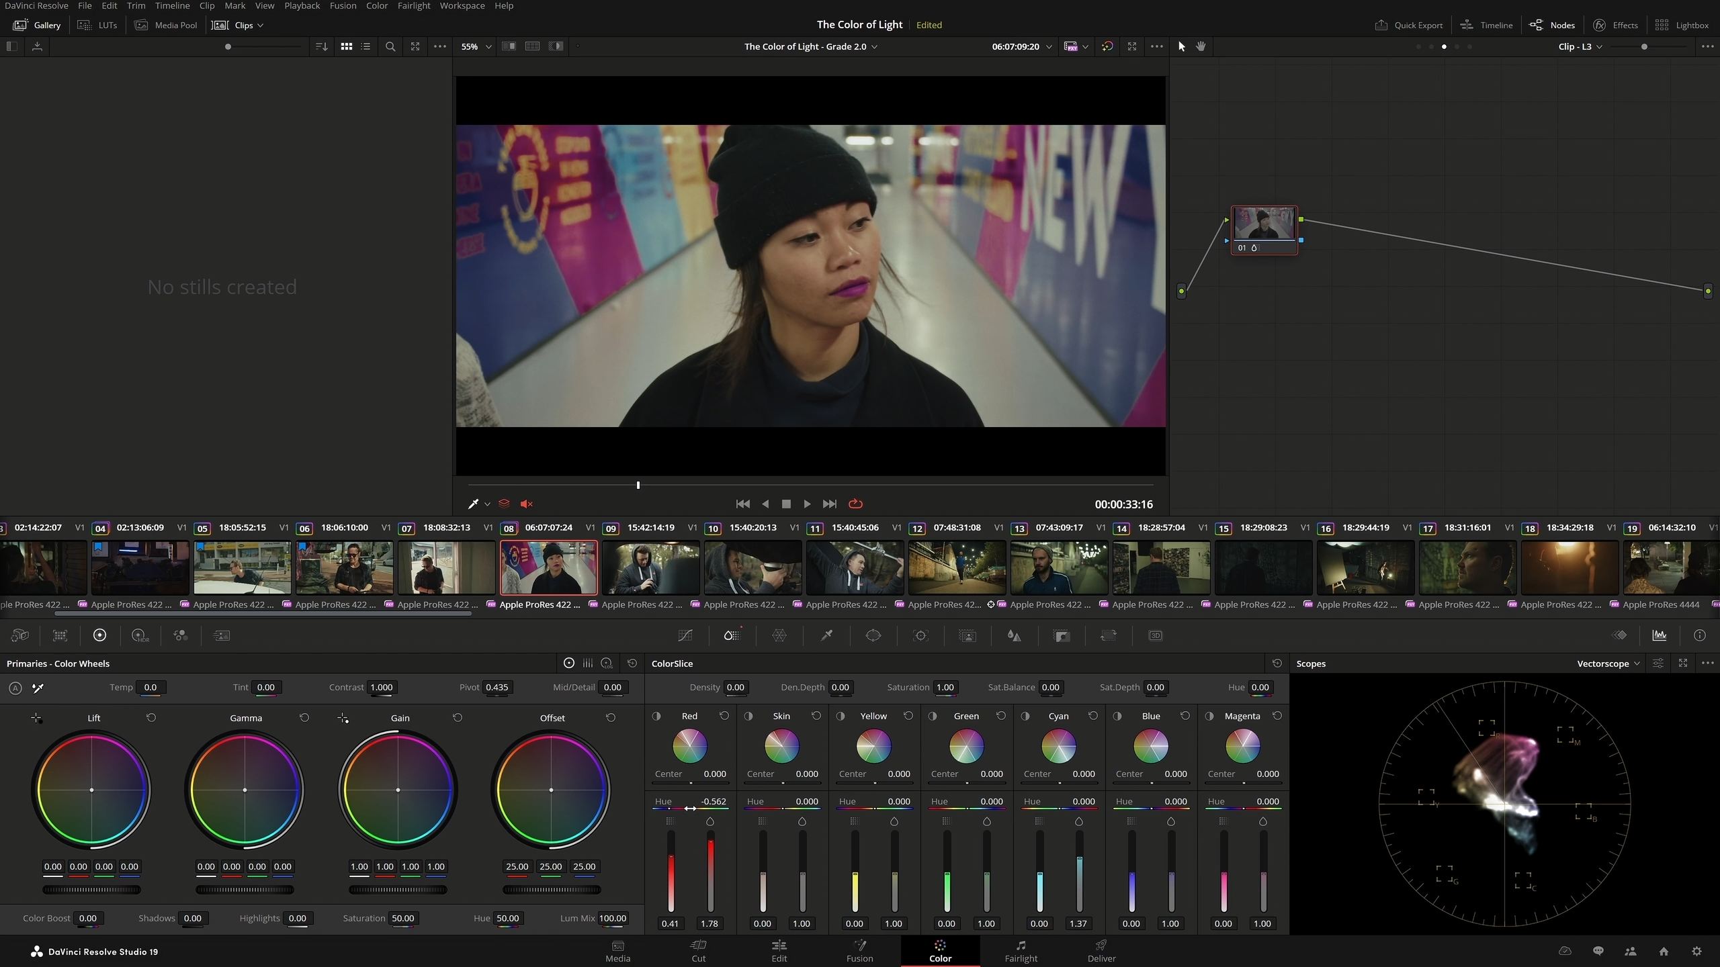
Task: Select the Qualifier/selection tool icon
Action: click(x=827, y=637)
